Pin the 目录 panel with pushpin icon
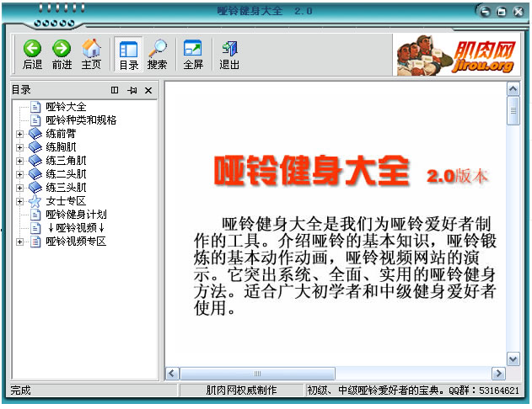The image size is (532, 409). (132, 90)
